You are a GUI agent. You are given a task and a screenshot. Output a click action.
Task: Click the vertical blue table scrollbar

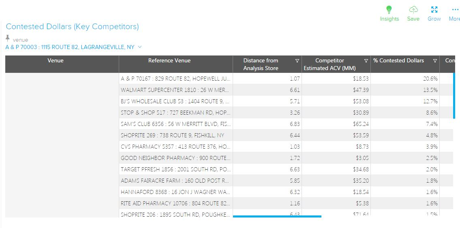point(454,96)
